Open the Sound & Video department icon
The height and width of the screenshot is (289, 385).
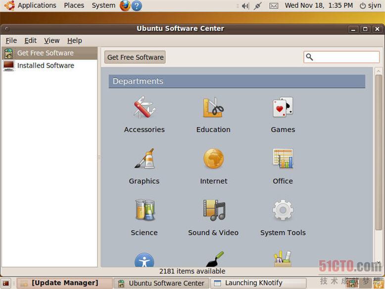[x=214, y=210]
